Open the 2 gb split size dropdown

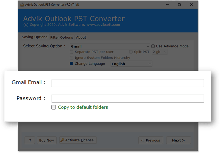159,52
